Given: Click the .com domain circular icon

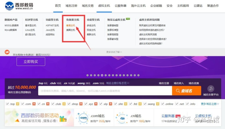Looking at the screenshot, I should point(83,118).
